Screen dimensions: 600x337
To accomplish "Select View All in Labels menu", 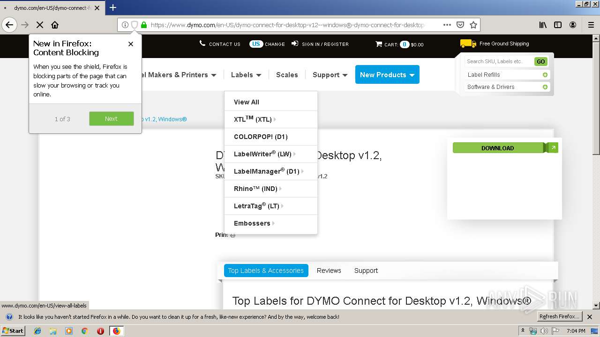I will (247, 102).
